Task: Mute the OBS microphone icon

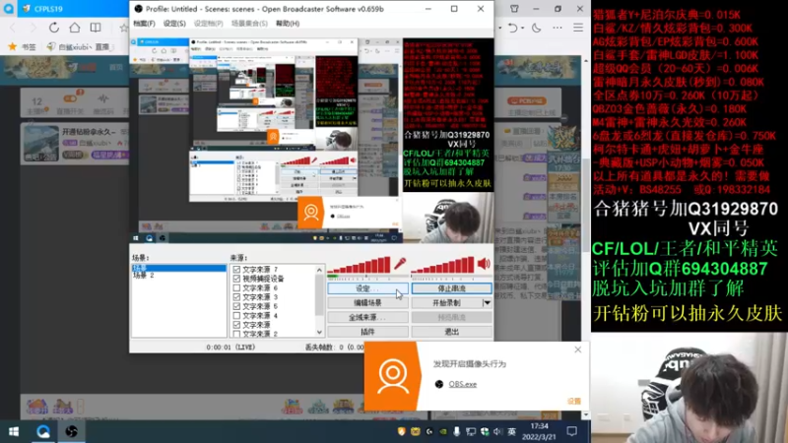Action: tap(400, 263)
